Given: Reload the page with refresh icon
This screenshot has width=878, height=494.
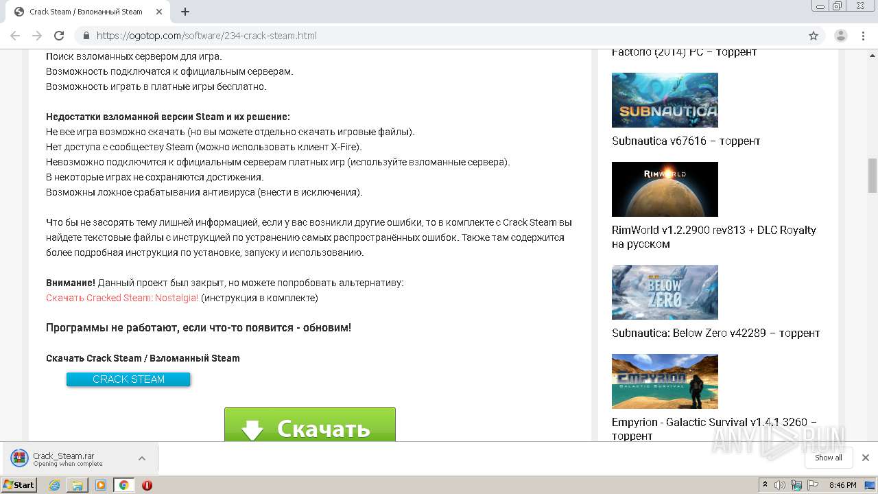Looking at the screenshot, I should pos(59,36).
